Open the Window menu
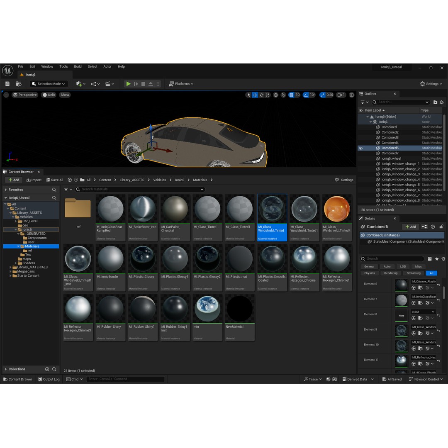 click(x=47, y=66)
